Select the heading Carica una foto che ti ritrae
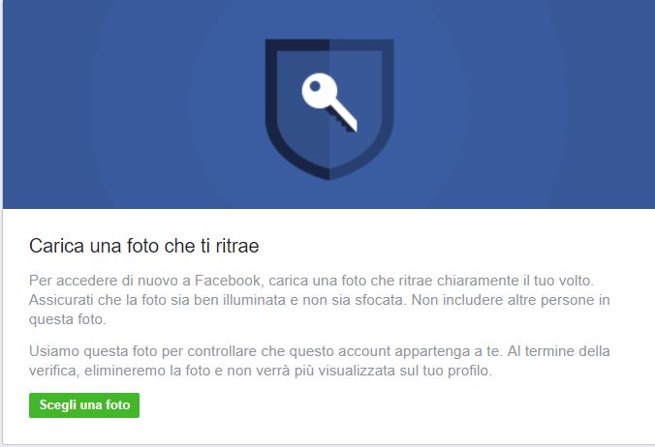Screen dimensions: 655x447 [144, 246]
